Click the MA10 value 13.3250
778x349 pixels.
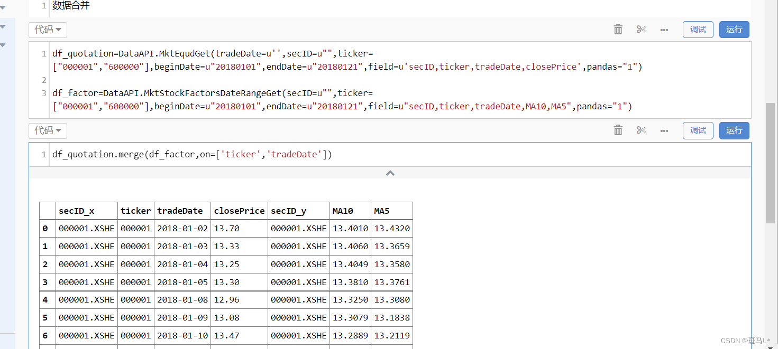click(x=351, y=300)
